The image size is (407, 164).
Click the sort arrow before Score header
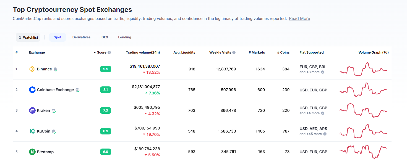[95, 52]
